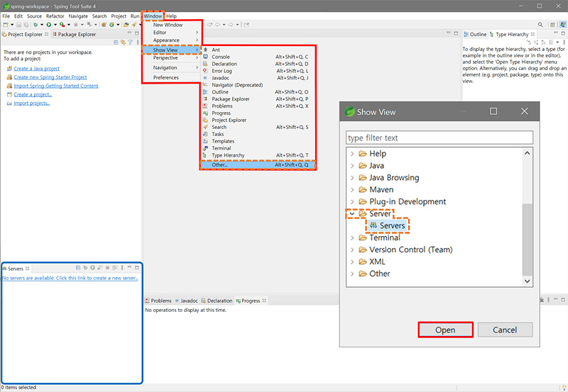Choose Other... in Show View submenu
This screenshot has height=392, width=568.
(258, 165)
